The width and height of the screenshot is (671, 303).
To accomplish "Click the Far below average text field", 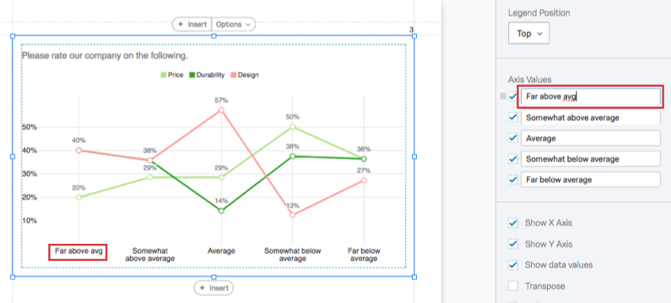I will (590, 180).
